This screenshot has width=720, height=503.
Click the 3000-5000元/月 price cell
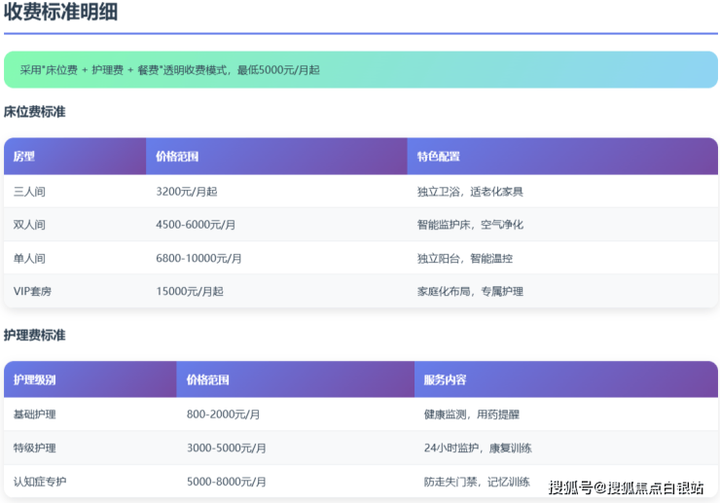(x=227, y=449)
